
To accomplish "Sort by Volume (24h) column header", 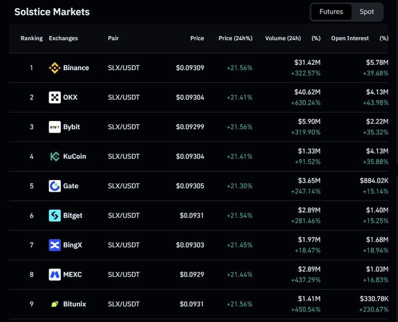I will coord(283,38).
